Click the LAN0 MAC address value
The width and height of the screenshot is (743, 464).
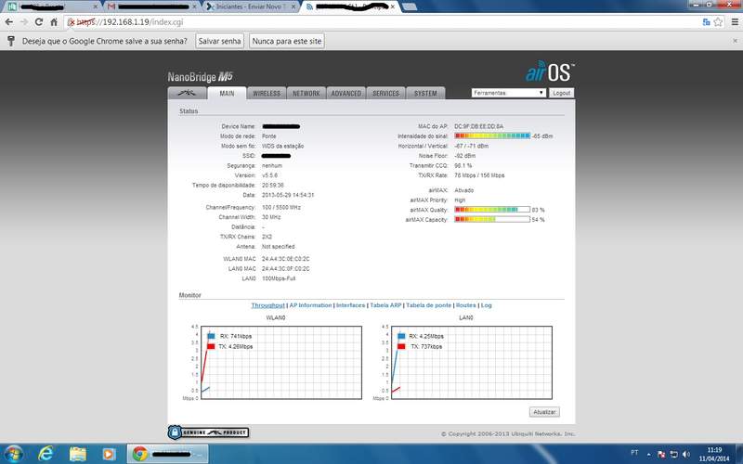285,268
